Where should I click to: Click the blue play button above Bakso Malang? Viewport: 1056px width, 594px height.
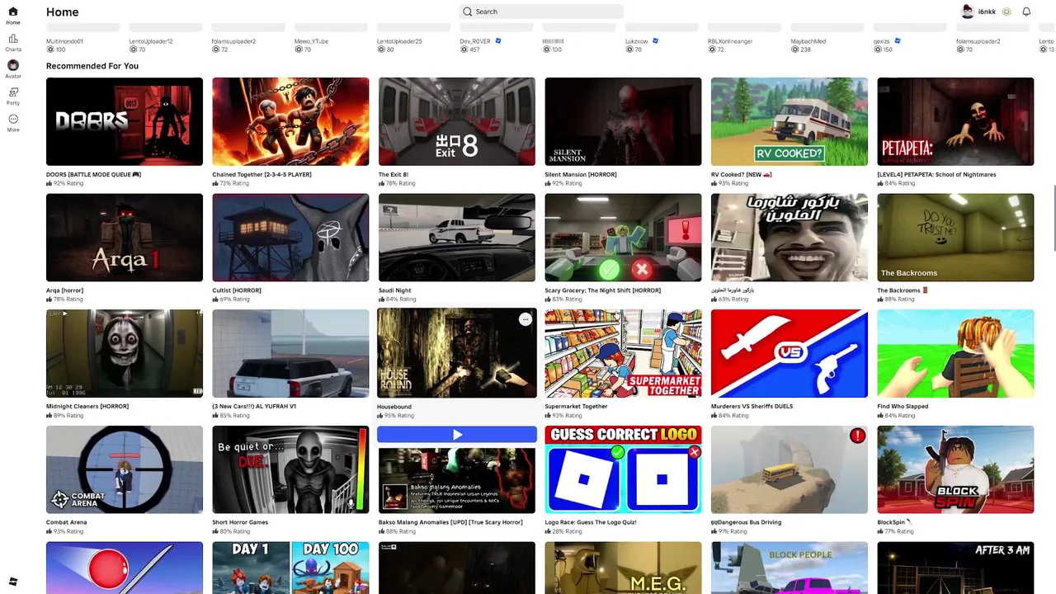coord(457,434)
